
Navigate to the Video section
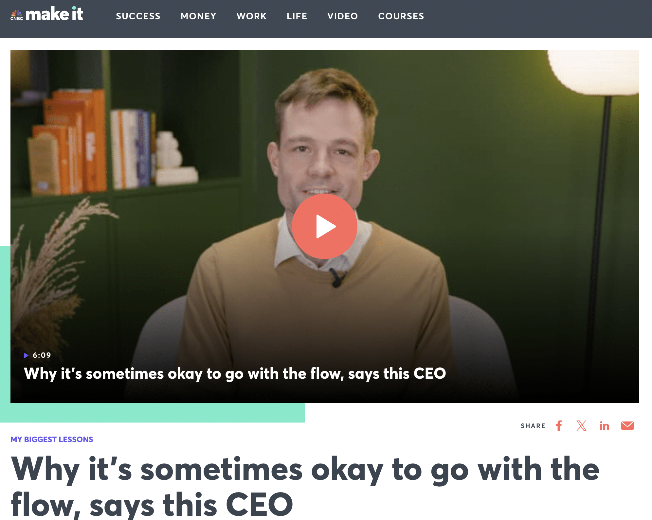coord(343,16)
